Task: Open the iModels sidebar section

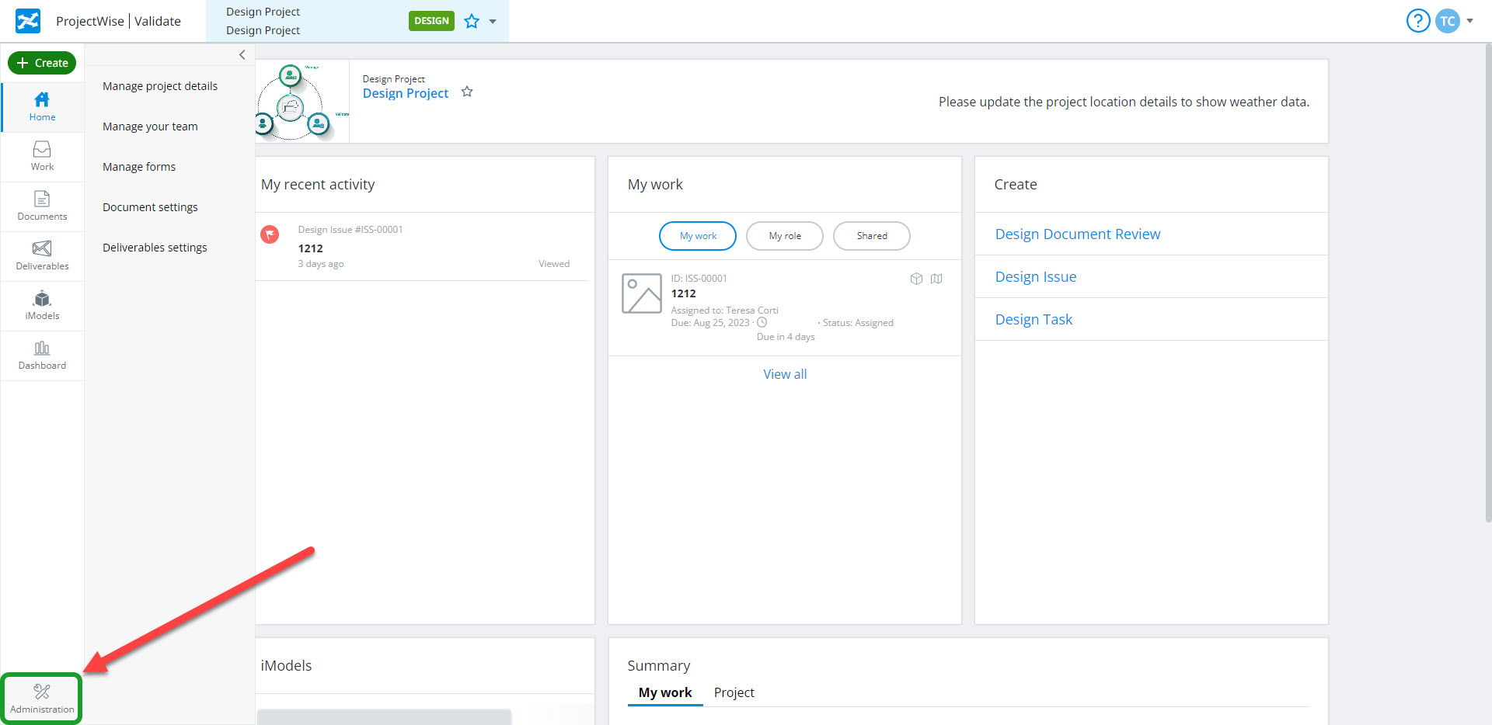Action: 43,306
